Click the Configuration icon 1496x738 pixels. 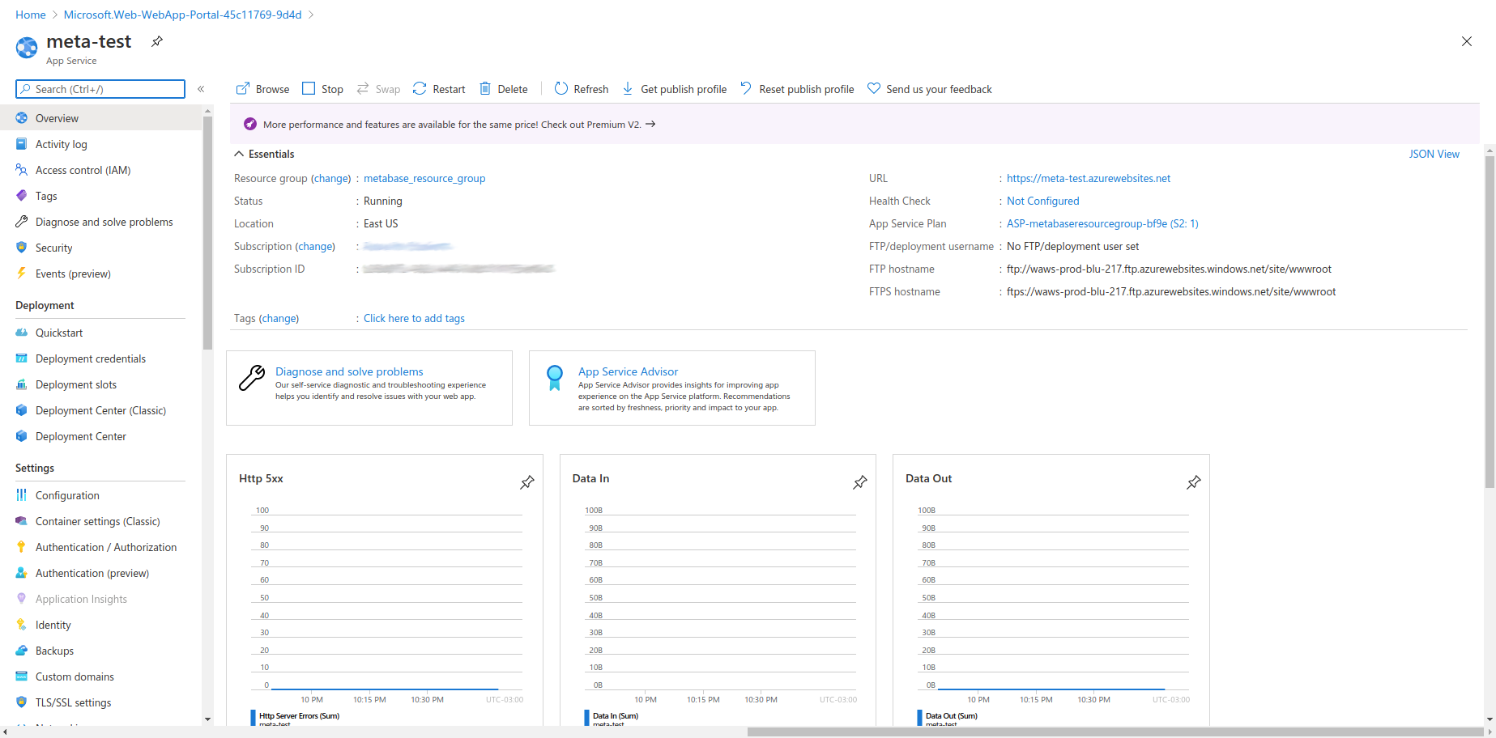22,495
